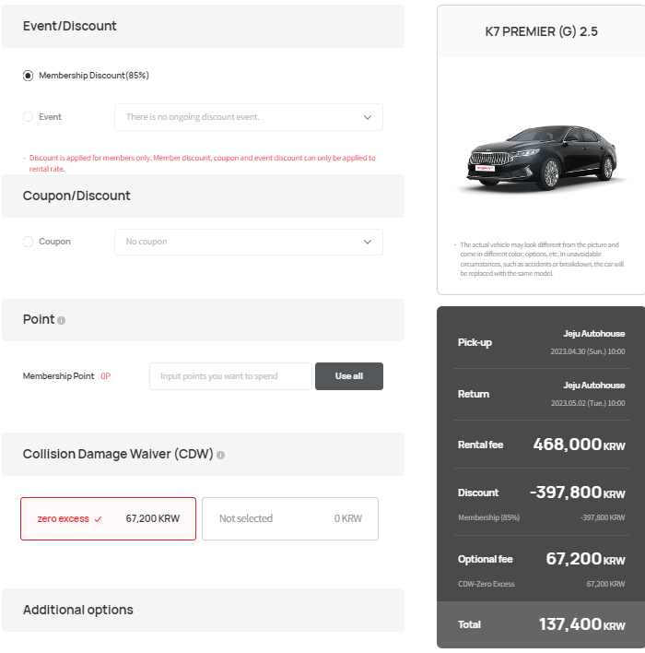Click the Coupon/Discount section header
The image size is (645, 653).
click(x=203, y=196)
